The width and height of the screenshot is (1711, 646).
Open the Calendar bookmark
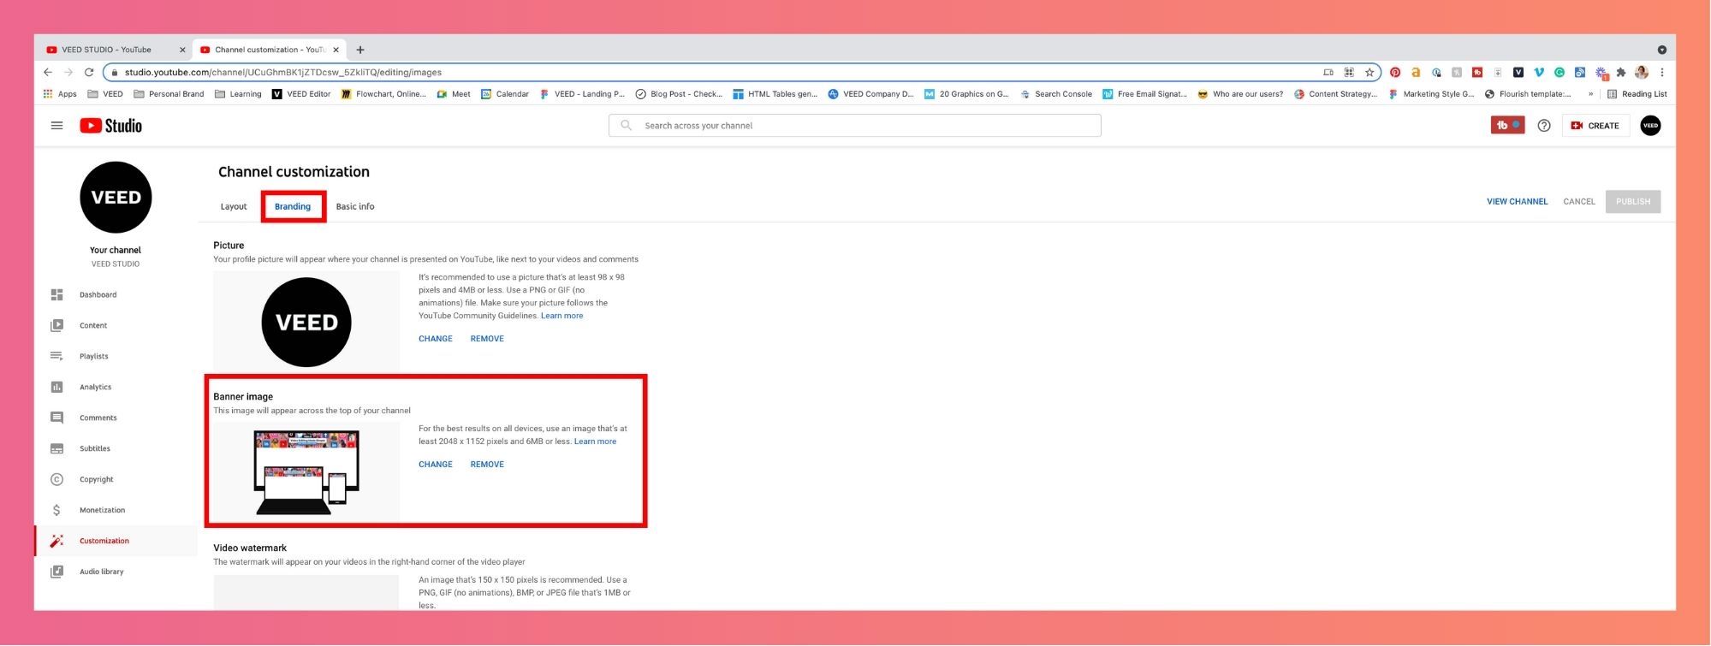[x=505, y=94]
